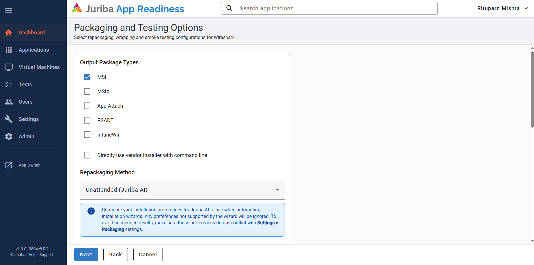The image size is (534, 265).
Task: Open the App Owner menu item
Action: (x=33, y=165)
